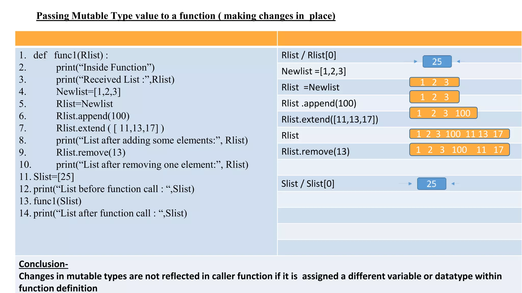Click the Rlist =Newlist table row
The image size is (522, 293).
point(399,87)
